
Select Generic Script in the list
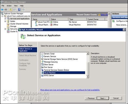49,54
